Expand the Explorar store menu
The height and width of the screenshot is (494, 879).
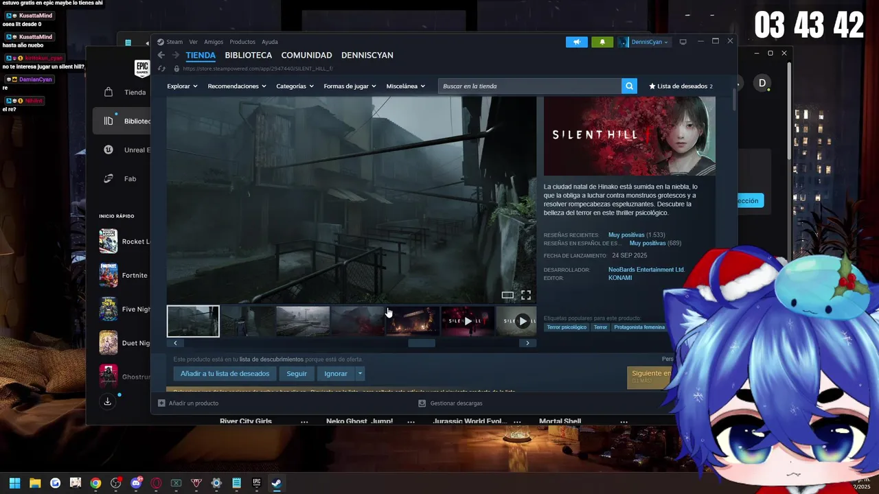[182, 86]
